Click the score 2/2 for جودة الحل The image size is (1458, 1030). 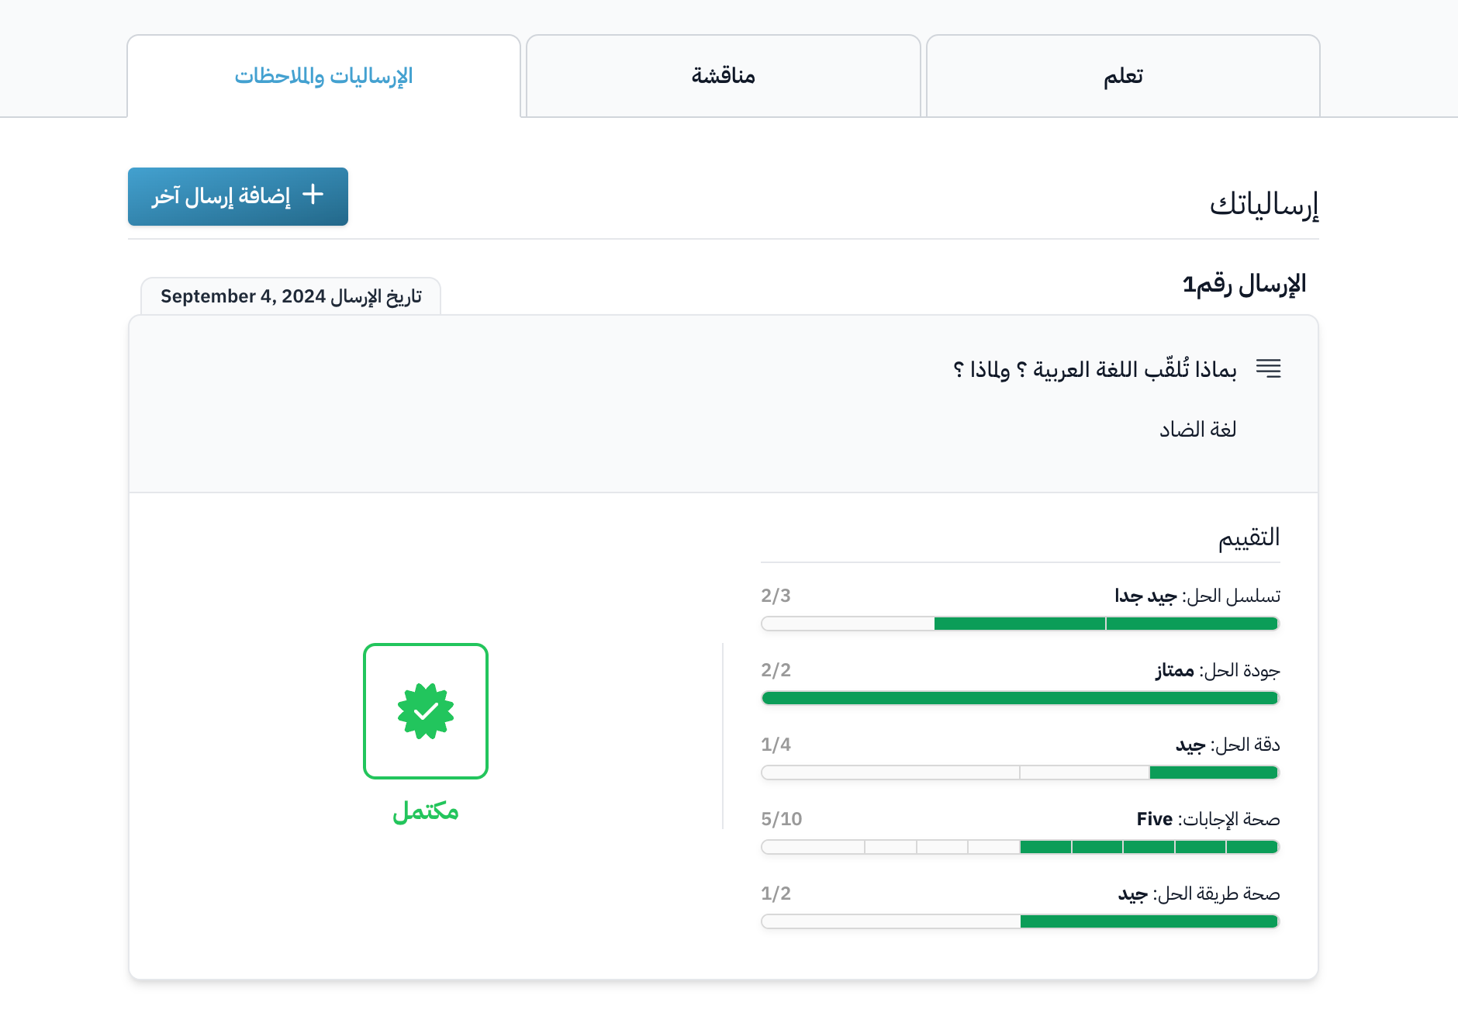click(x=776, y=670)
